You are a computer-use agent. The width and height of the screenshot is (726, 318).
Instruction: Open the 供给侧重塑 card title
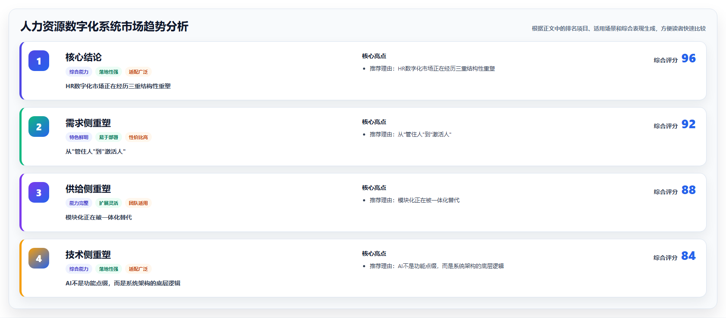point(88,189)
